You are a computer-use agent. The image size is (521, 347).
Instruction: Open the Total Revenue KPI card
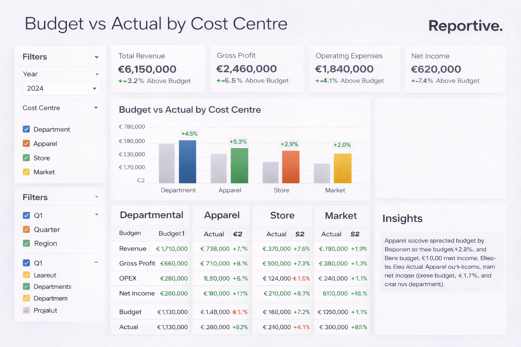click(158, 69)
